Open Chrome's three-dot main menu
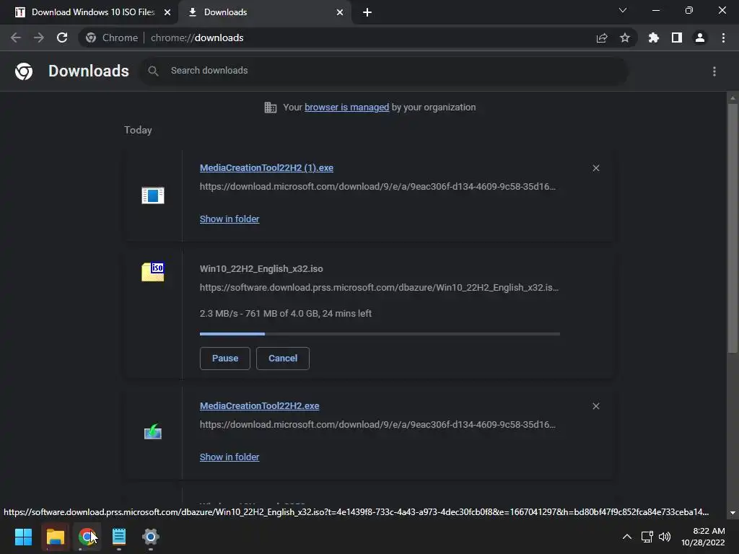 723,38
